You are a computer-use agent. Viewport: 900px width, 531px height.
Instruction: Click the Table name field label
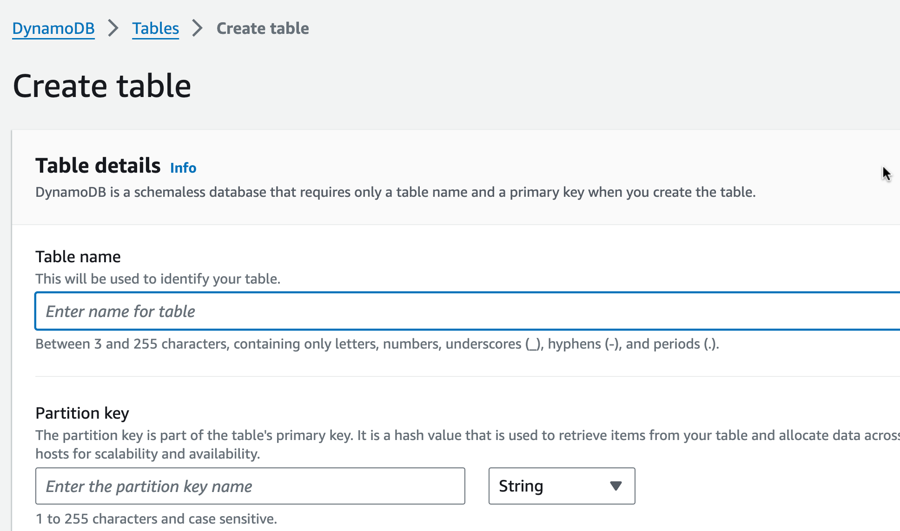click(x=78, y=257)
